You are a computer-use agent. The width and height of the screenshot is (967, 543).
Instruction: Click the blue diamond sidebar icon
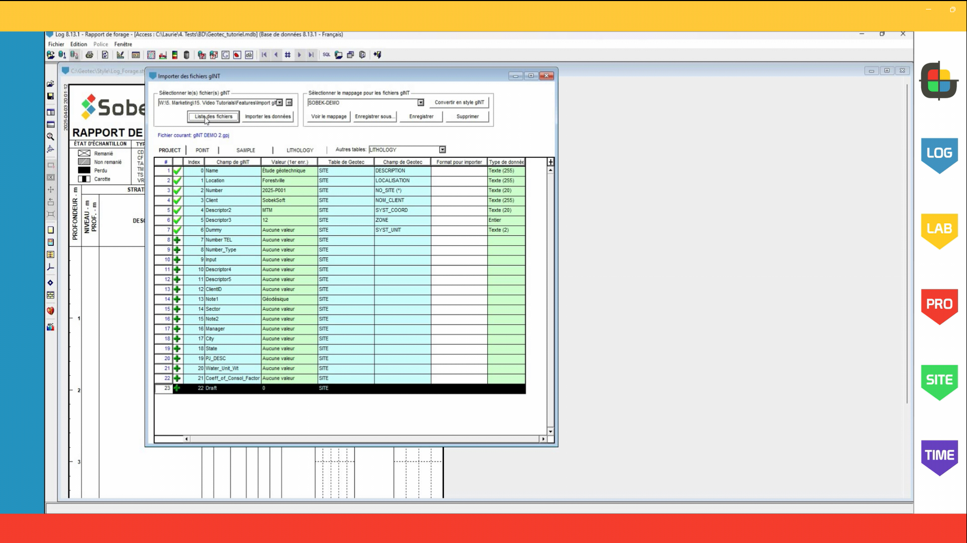click(51, 283)
